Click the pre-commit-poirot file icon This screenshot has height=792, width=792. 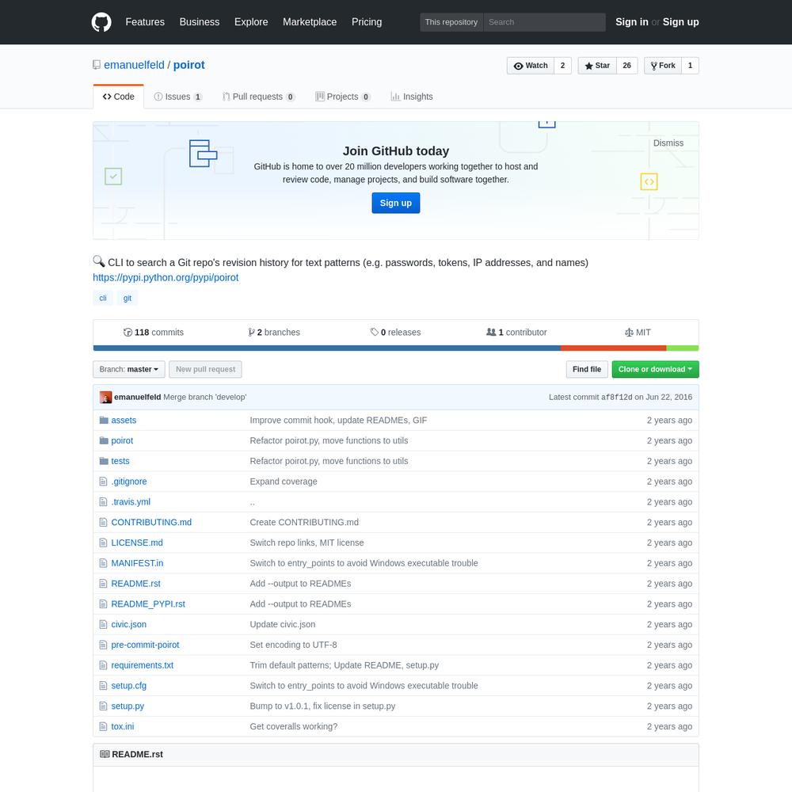104,645
